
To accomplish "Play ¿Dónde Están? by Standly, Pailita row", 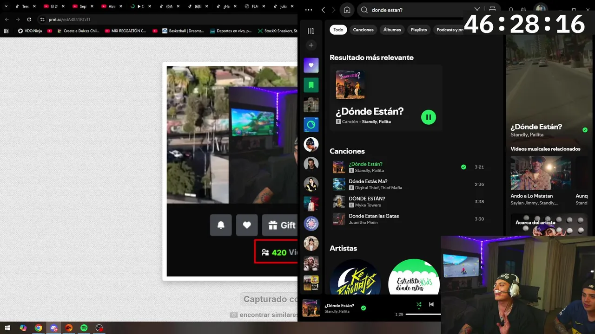I will [409, 167].
